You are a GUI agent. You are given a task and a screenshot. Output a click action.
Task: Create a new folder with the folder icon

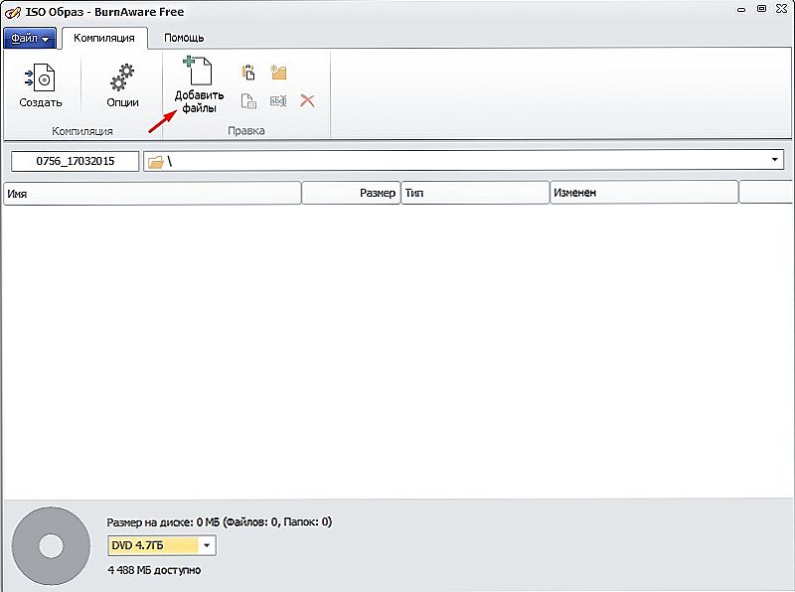click(x=278, y=73)
